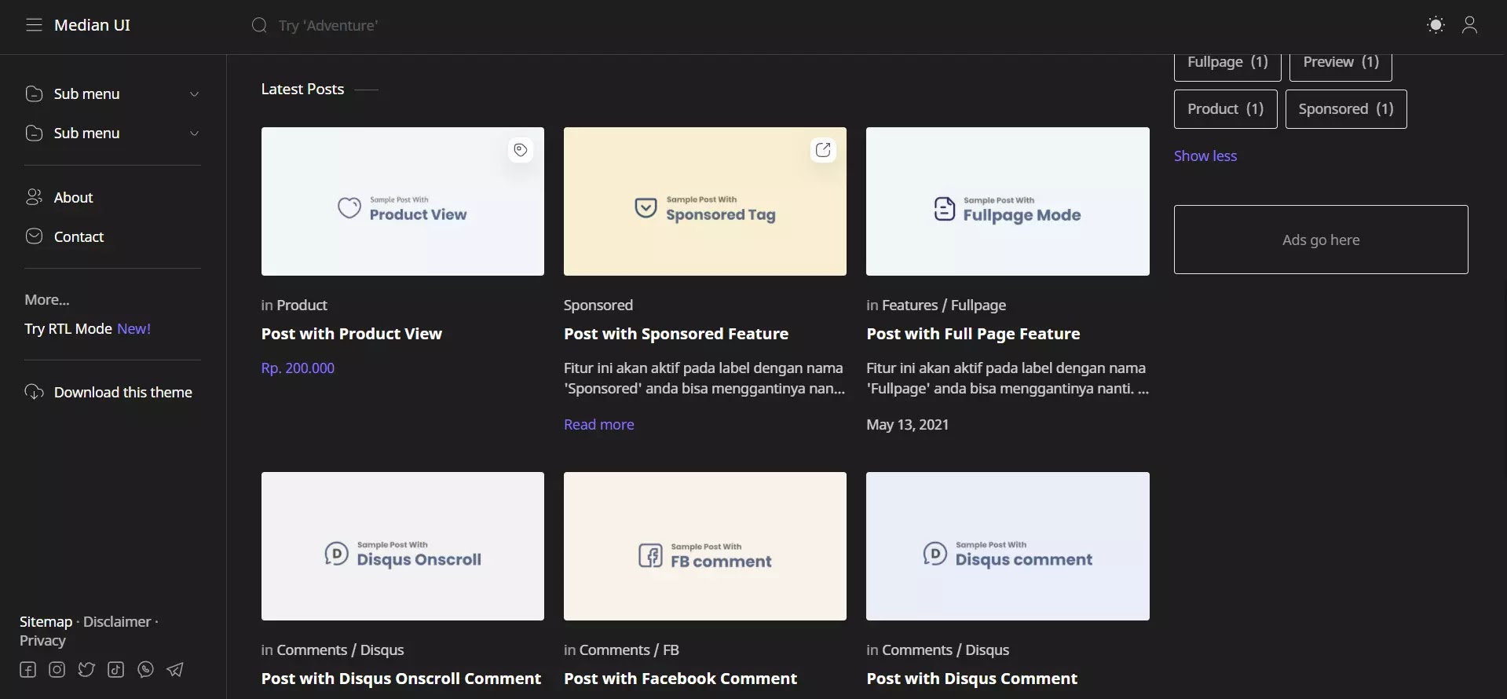Open Post with Disqus Onscroll Comment title

pos(401,679)
